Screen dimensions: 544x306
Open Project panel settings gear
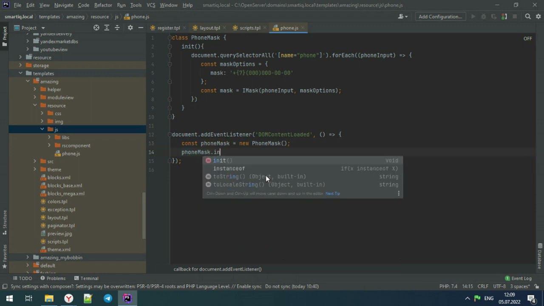[130, 28]
